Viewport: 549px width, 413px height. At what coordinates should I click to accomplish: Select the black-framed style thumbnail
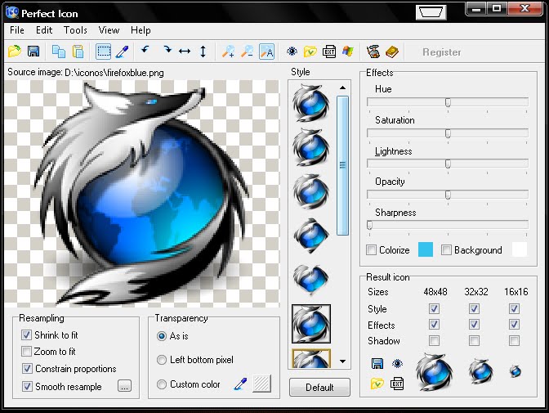(311, 324)
